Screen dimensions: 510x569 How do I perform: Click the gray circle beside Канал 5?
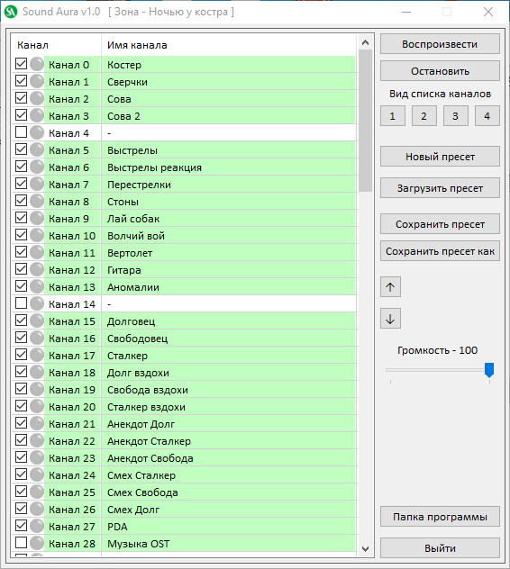tap(37, 149)
